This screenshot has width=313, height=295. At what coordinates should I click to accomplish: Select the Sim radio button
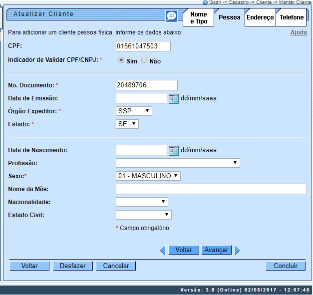121,60
